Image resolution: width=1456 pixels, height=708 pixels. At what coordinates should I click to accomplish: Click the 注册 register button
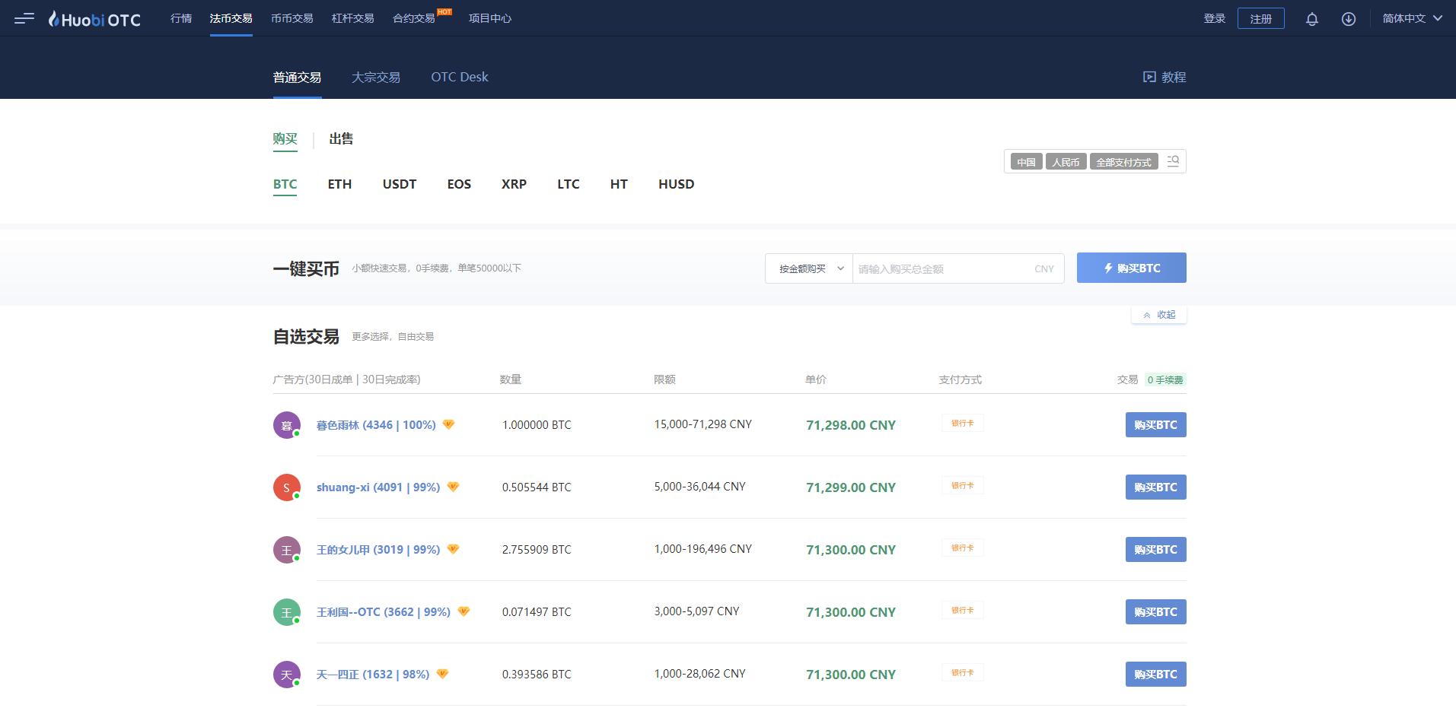[1260, 18]
